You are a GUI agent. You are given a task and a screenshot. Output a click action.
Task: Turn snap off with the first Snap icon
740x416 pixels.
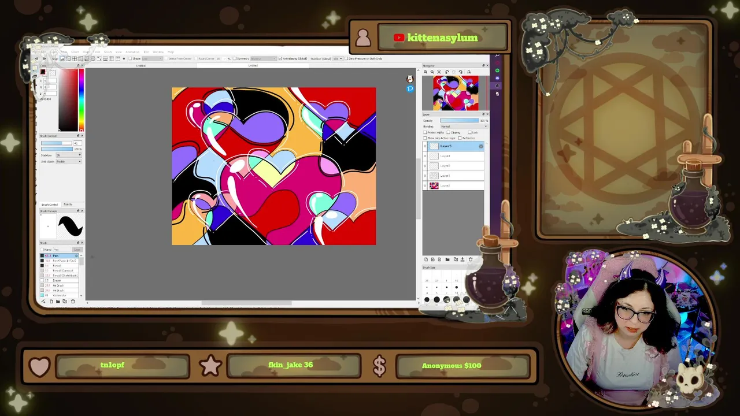point(62,59)
